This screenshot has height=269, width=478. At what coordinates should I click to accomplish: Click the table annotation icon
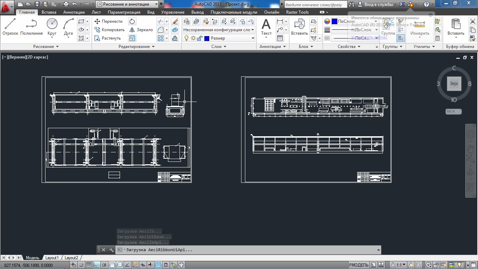pos(280,38)
